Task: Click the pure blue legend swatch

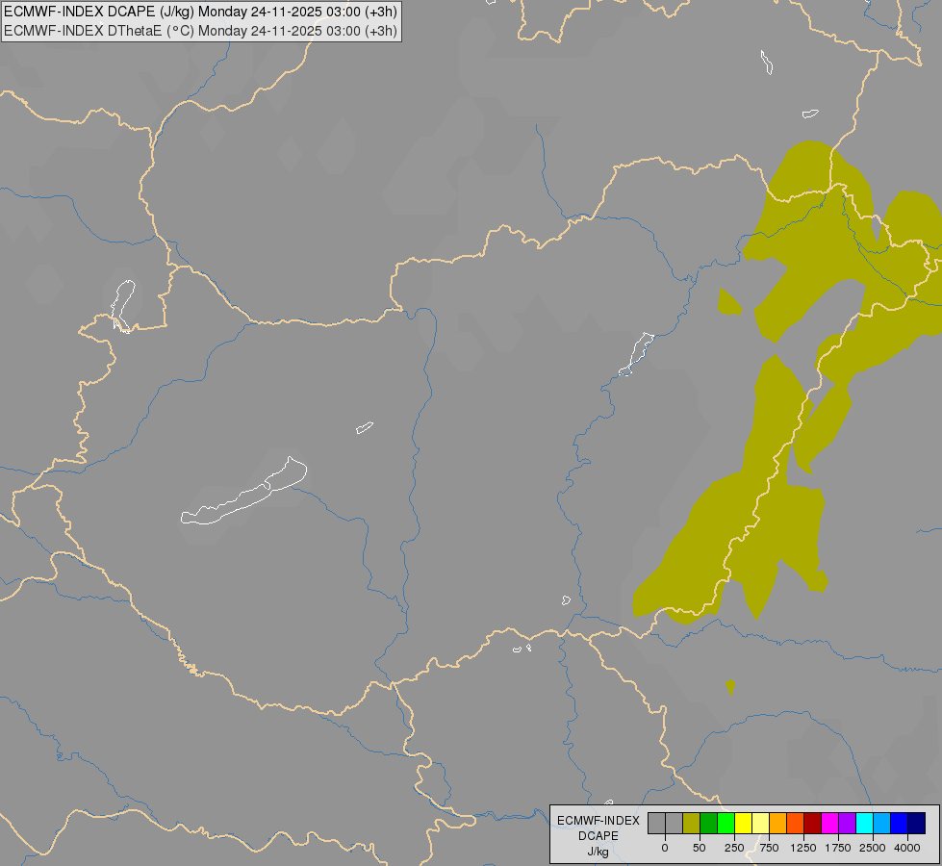Action: pos(900,823)
